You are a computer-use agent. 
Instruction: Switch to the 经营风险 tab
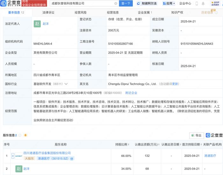(81, 12)
